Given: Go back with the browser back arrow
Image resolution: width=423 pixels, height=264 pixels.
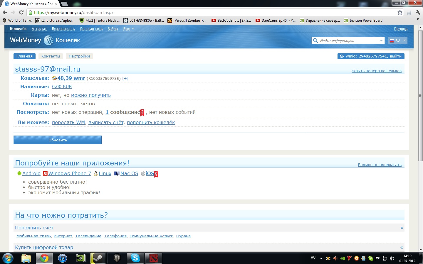Looking at the screenshot, I should coord(5,12).
